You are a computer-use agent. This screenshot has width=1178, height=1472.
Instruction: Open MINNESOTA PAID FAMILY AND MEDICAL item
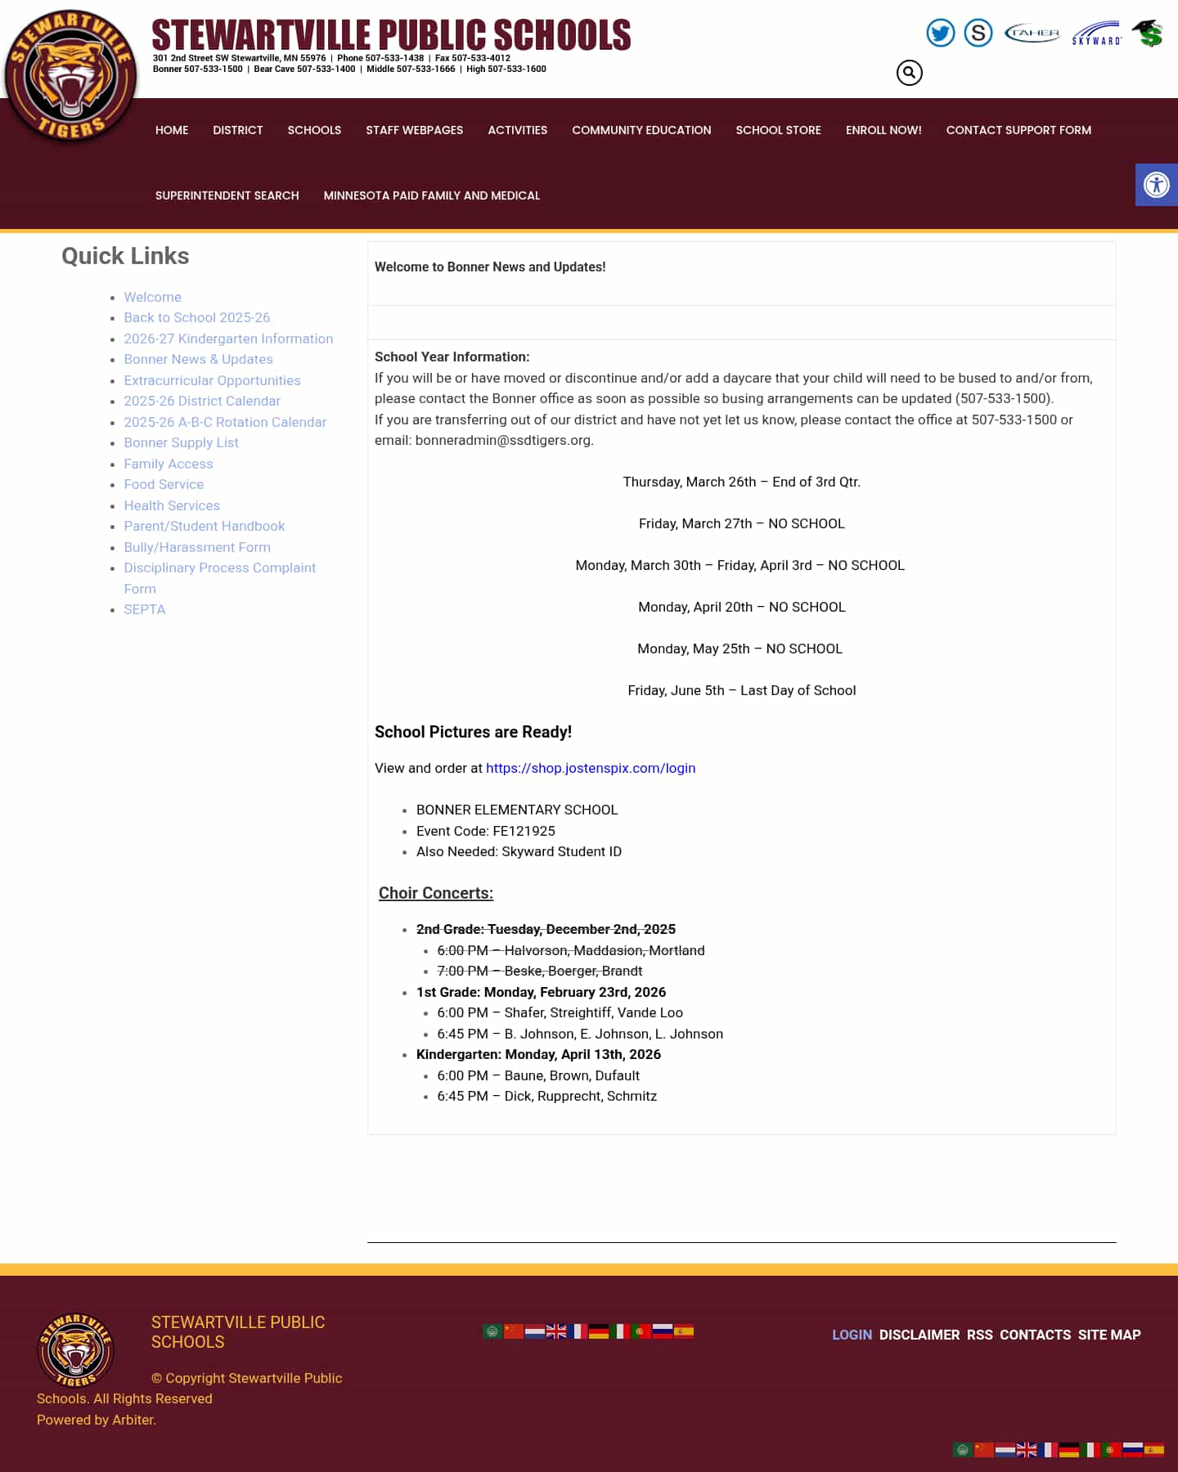pos(432,195)
